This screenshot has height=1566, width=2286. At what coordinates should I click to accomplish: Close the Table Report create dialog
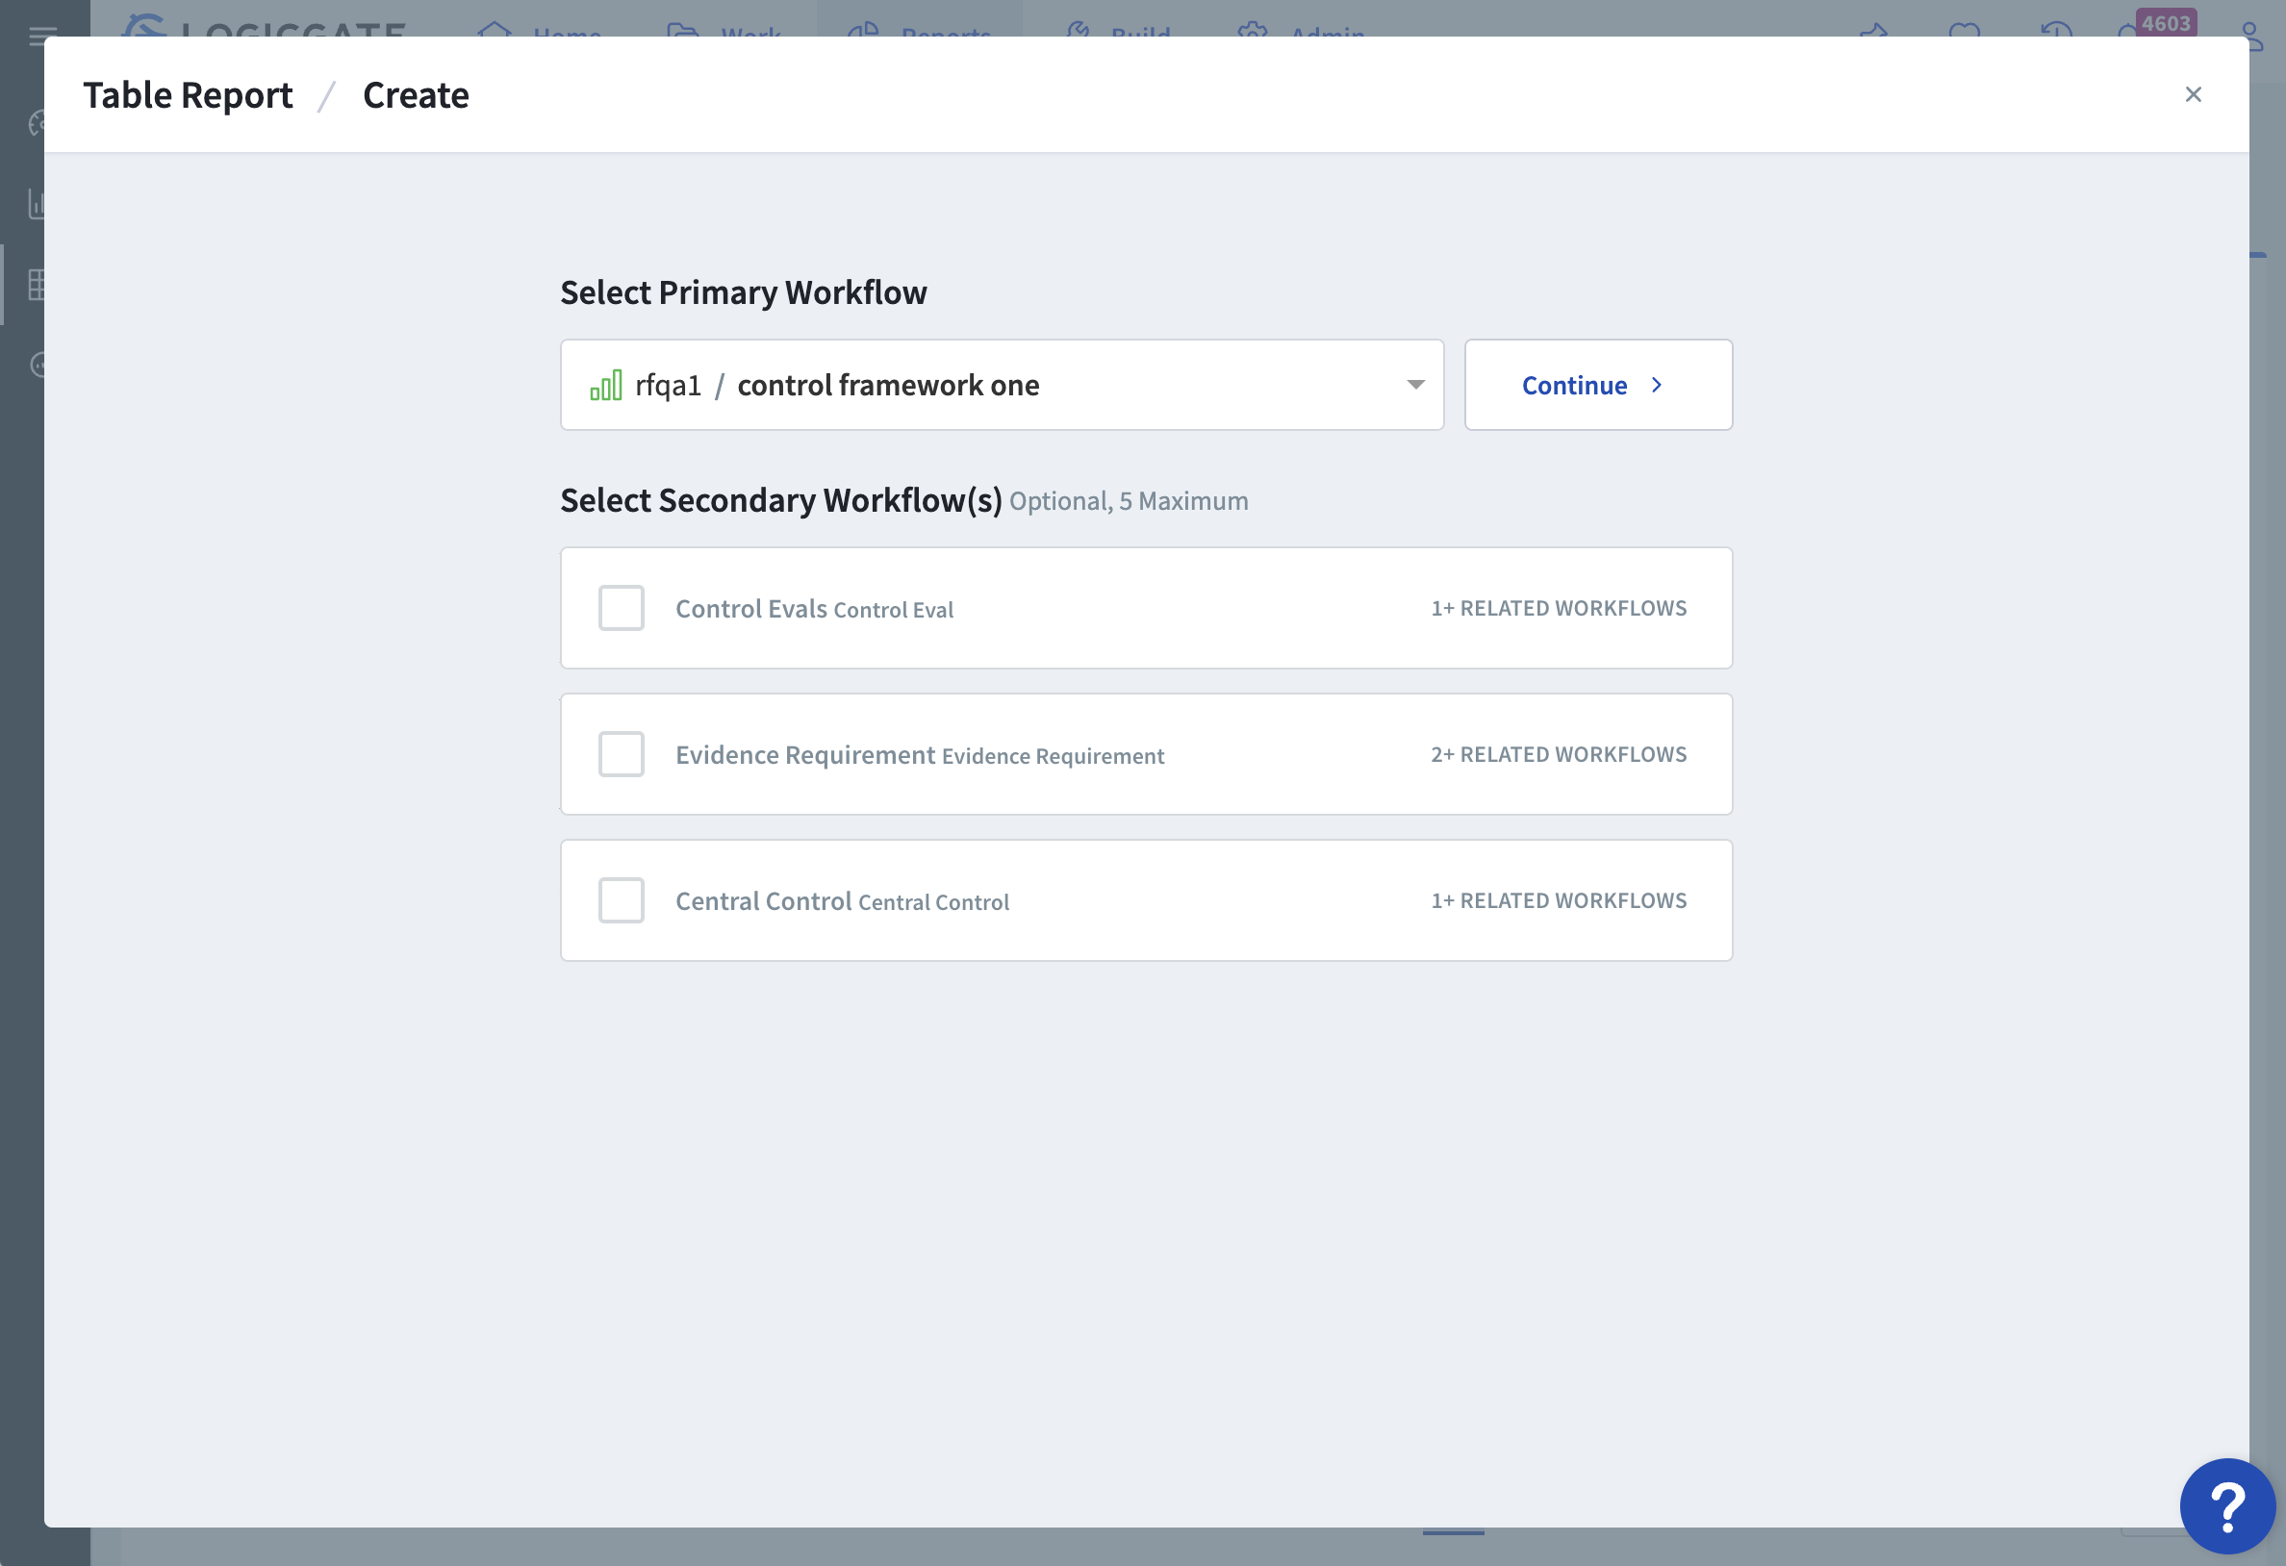pyautogui.click(x=2193, y=94)
